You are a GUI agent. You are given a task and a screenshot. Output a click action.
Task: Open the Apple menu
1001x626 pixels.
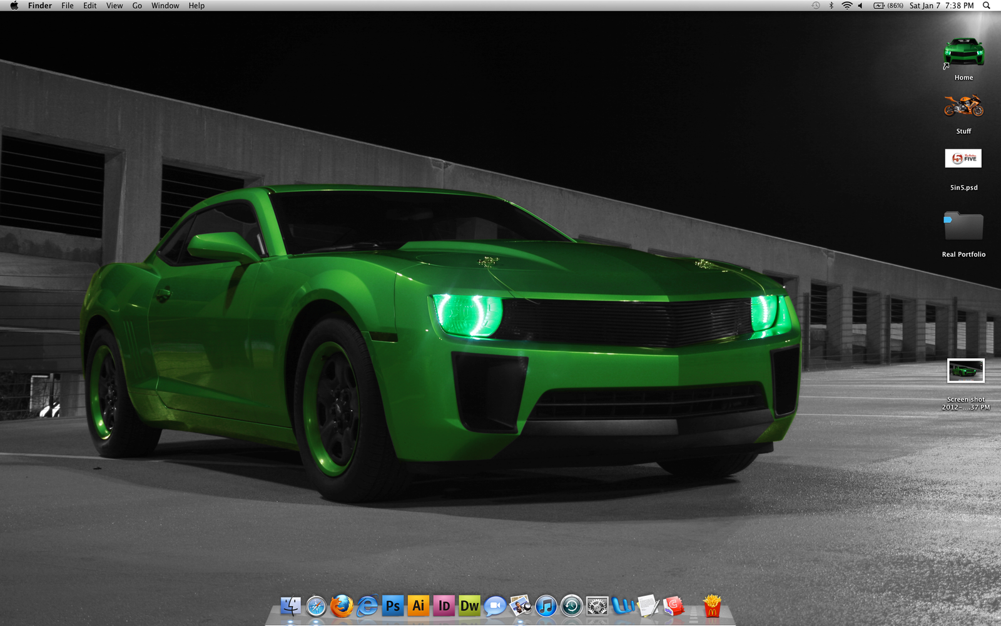[14, 6]
